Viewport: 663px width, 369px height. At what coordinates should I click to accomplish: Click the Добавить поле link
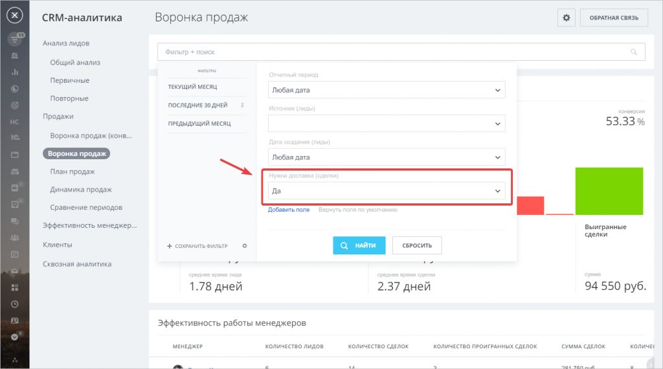(288, 210)
